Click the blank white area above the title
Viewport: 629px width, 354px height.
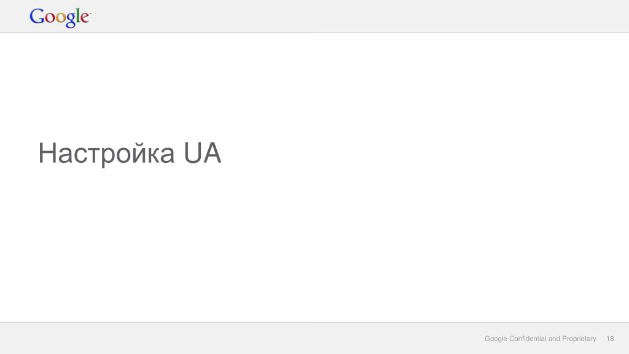pos(314,84)
